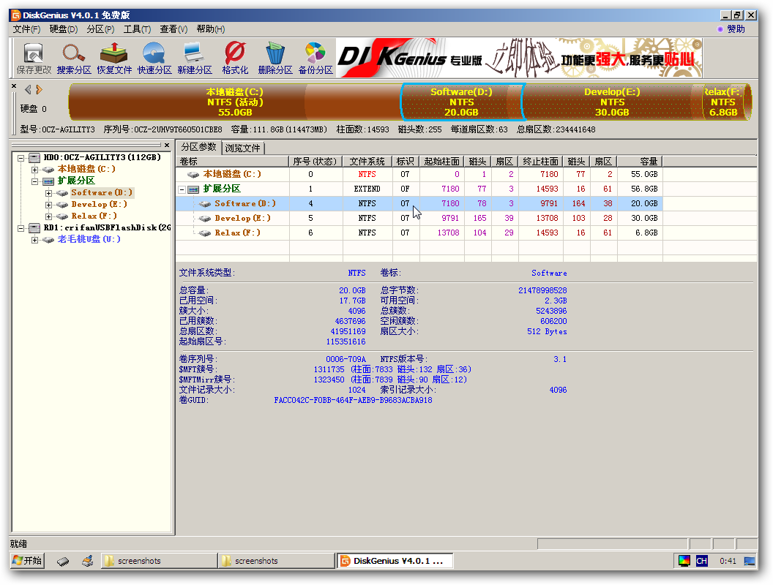Click the 终止柱面 column header
773x585 pixels.
tap(541, 162)
